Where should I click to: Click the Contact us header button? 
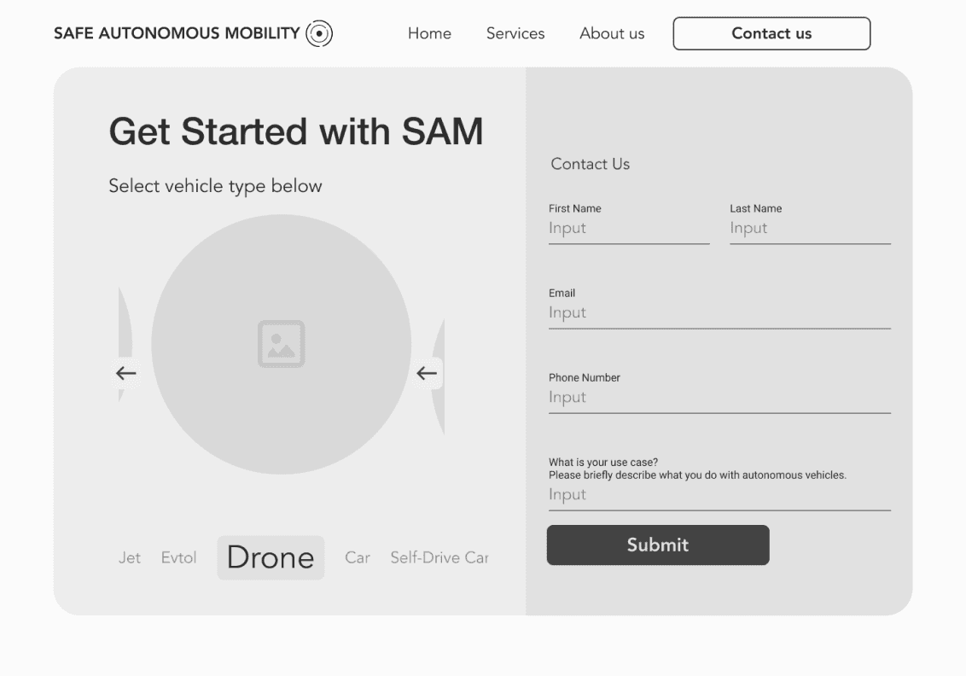point(771,33)
